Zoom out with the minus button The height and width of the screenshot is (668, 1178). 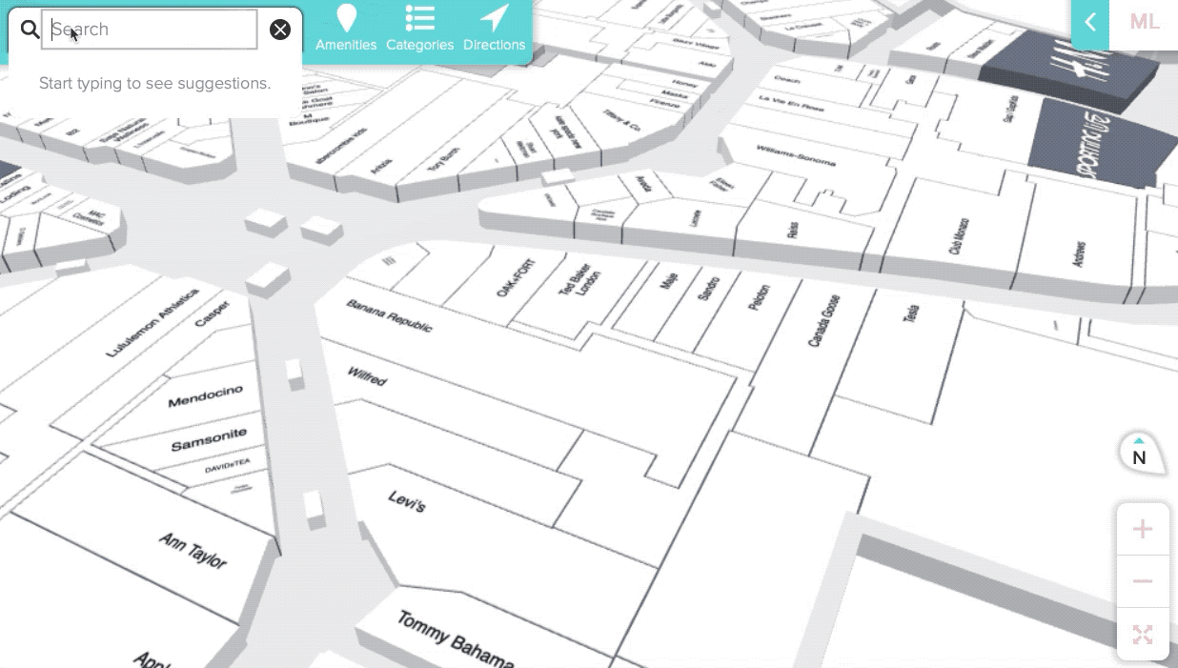(x=1143, y=581)
